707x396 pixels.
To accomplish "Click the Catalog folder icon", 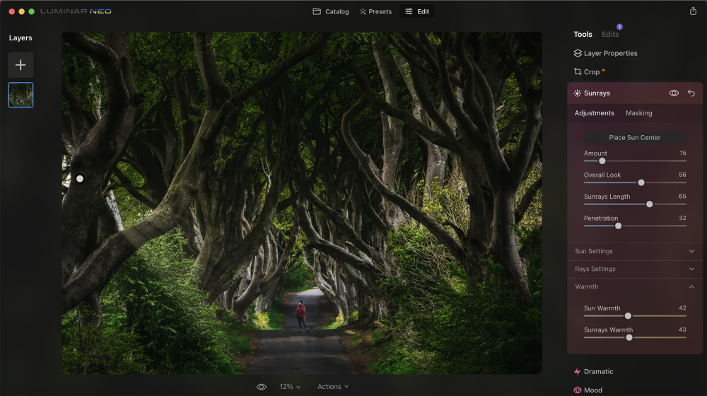I will coord(317,11).
